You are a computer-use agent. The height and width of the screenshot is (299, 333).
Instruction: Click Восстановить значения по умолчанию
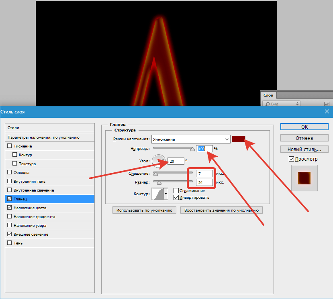click(x=221, y=210)
